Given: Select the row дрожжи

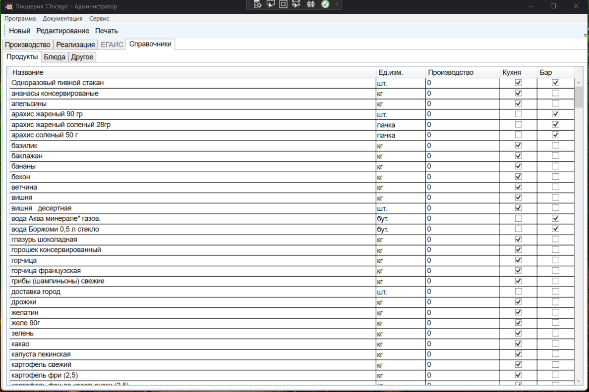Looking at the screenshot, I should click(292, 302).
